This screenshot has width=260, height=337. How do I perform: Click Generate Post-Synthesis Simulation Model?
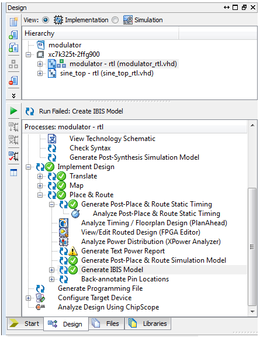[134, 157]
